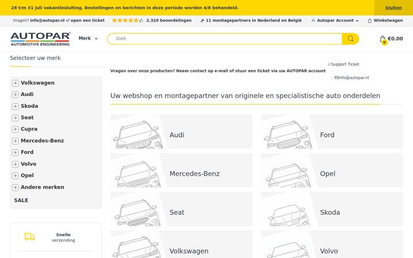
Task: Open the Merk dropdown menu
Action: pyautogui.click(x=88, y=38)
